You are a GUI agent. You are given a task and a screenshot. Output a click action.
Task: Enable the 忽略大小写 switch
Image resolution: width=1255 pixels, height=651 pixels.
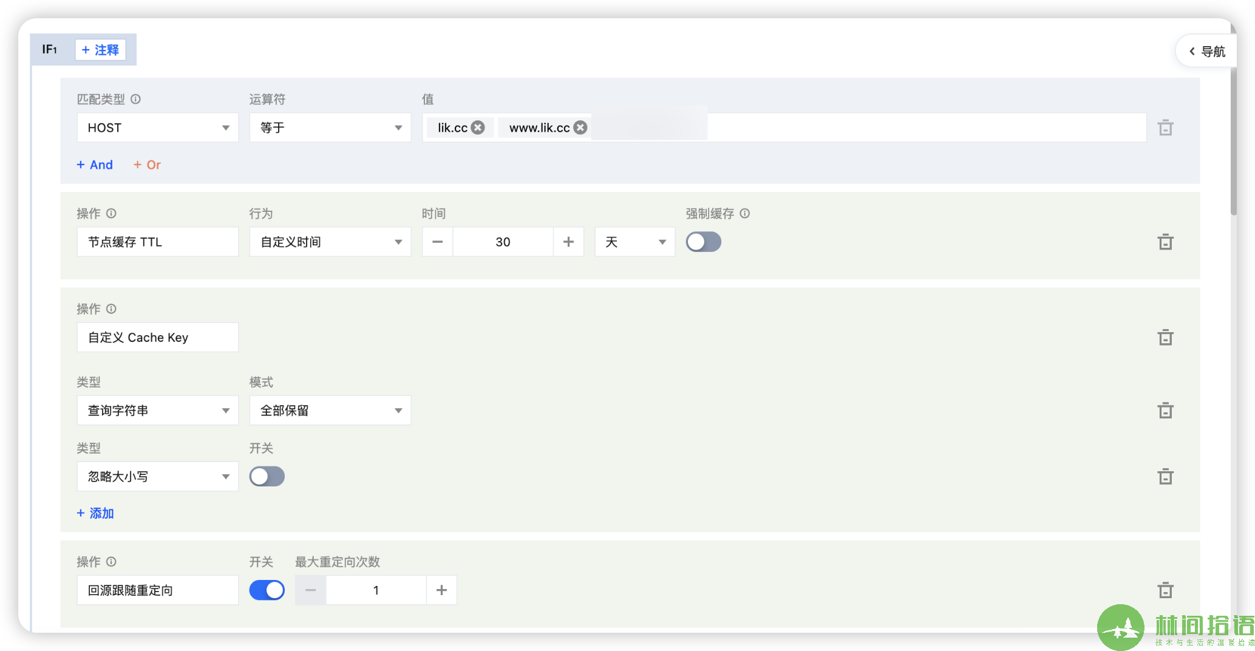(x=267, y=476)
